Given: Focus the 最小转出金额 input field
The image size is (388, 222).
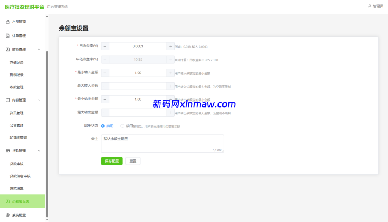Looking at the screenshot, I should [x=138, y=99].
